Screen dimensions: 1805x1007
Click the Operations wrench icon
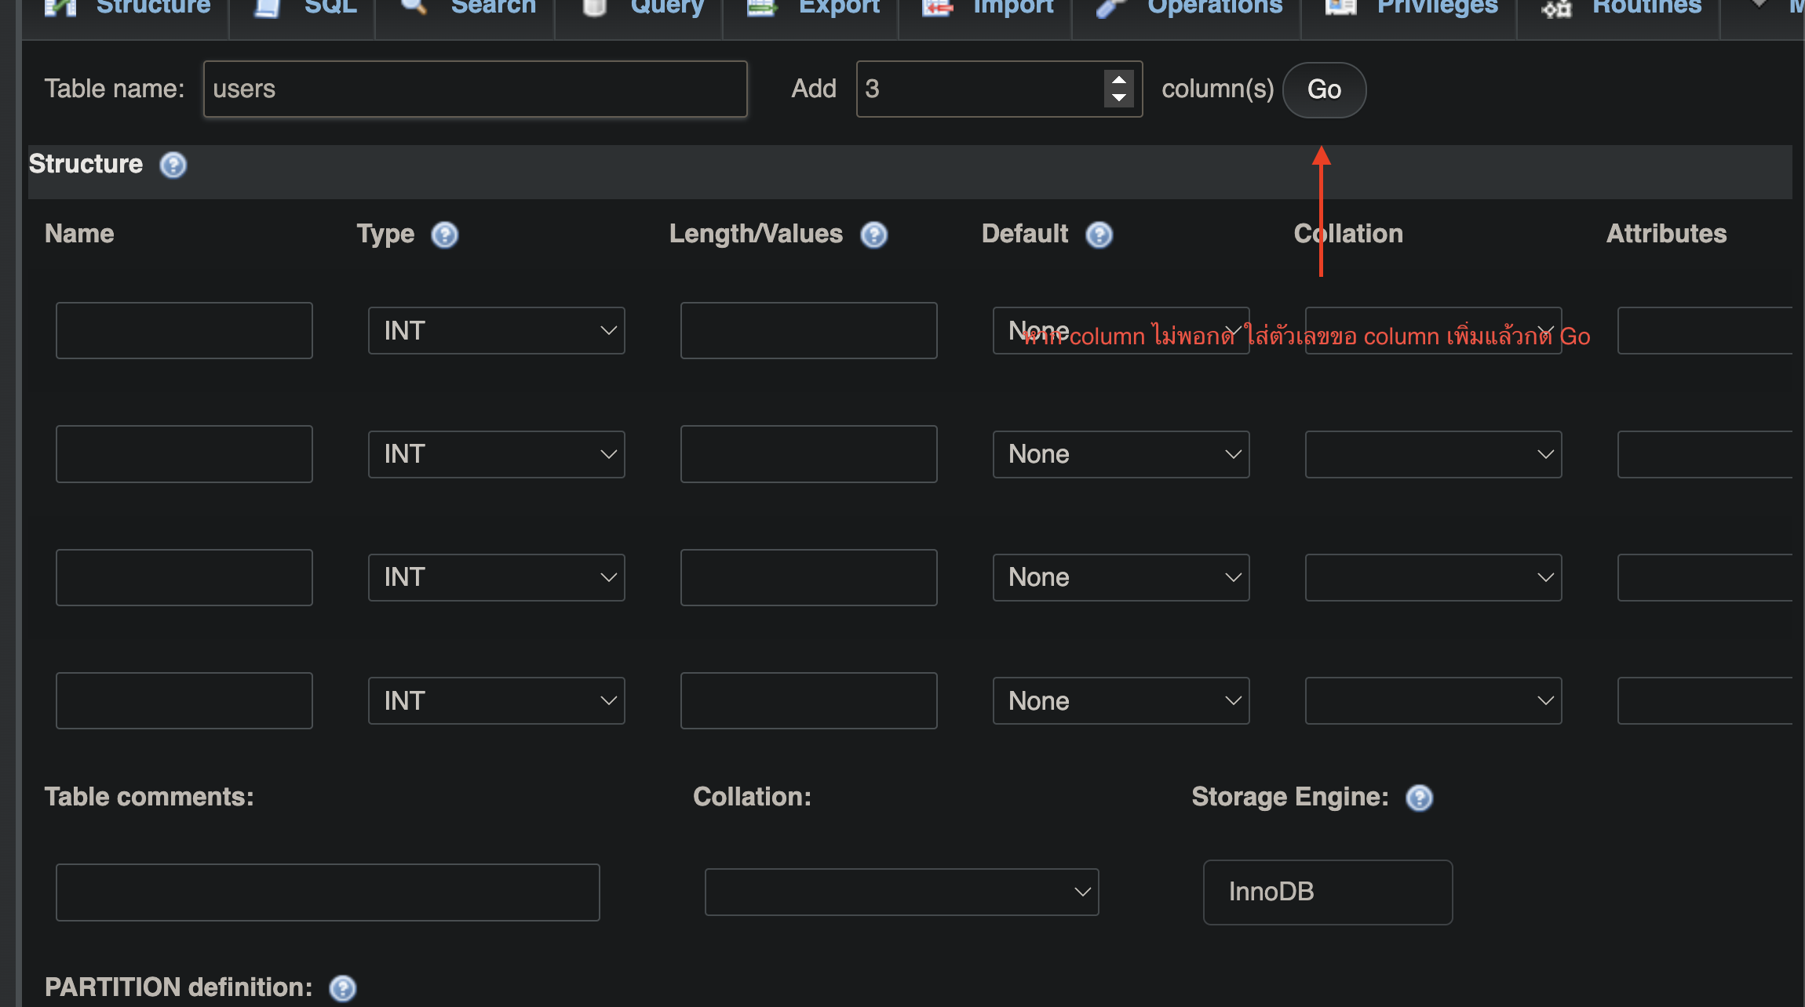click(x=1110, y=8)
